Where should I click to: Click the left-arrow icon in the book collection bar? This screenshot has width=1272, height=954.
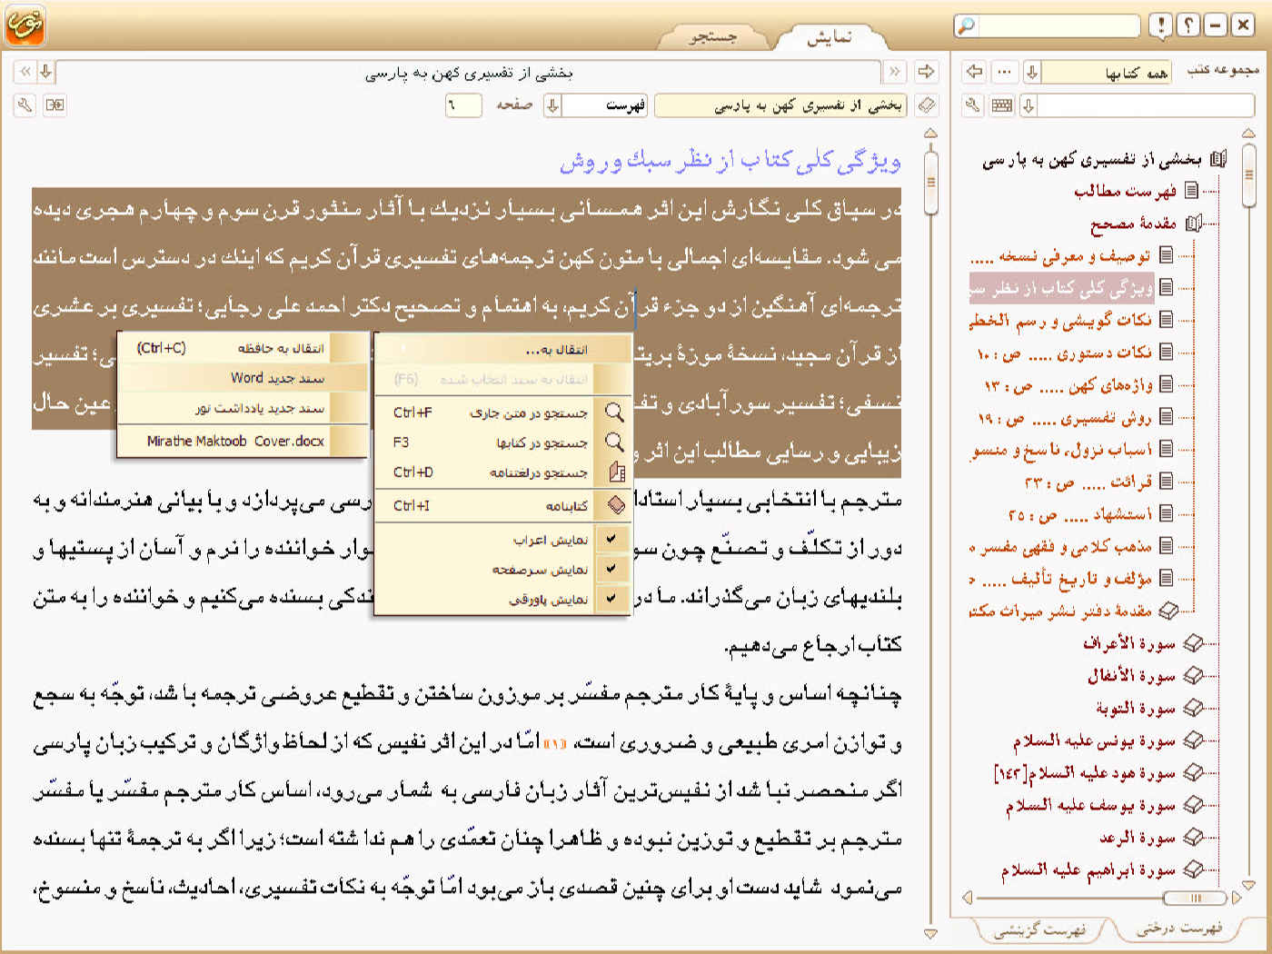click(x=975, y=71)
